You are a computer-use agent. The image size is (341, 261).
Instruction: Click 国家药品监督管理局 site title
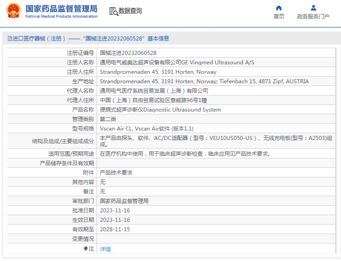point(61,9)
